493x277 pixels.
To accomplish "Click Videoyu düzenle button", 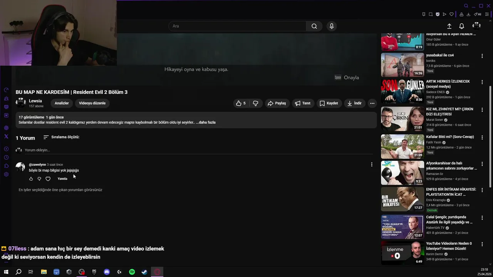I will coord(92,103).
